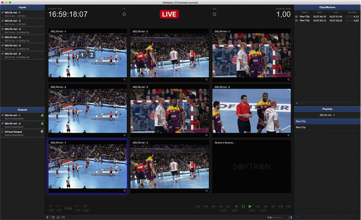Click the TC timecode button
This screenshot has width=361, height=220.
point(63,217)
